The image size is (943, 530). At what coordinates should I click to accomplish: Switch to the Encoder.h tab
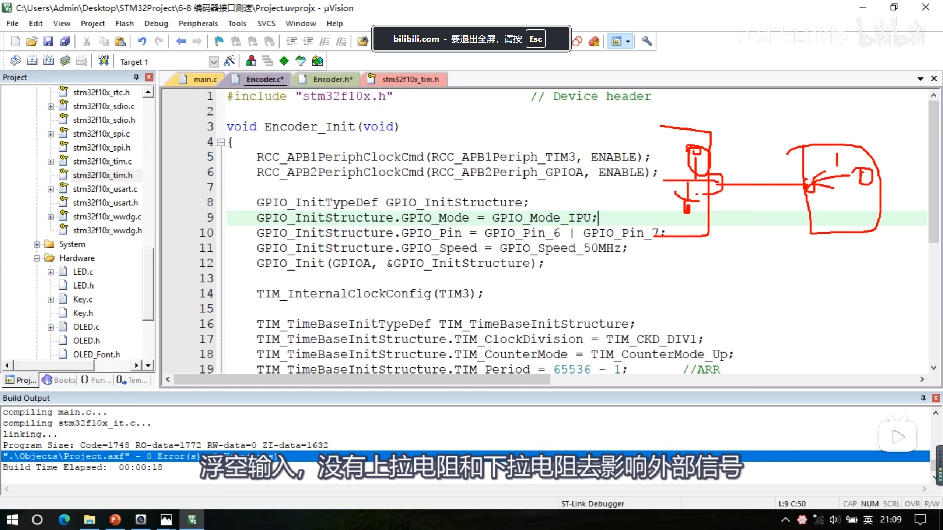pos(332,79)
